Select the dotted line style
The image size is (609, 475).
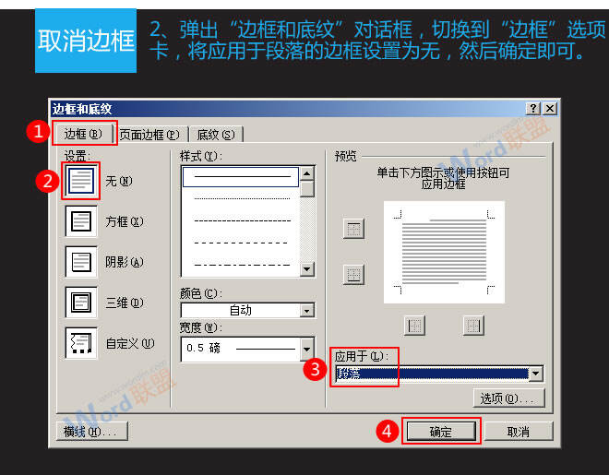click(242, 198)
